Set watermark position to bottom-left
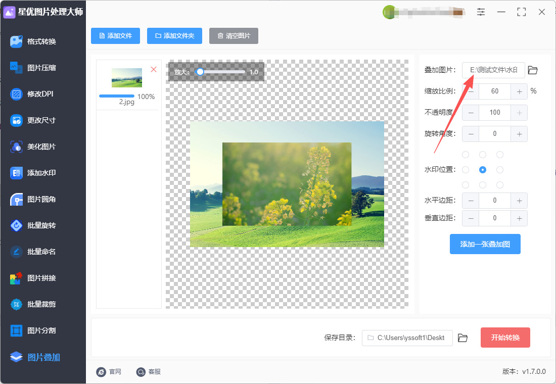556x384 pixels. 466,185
